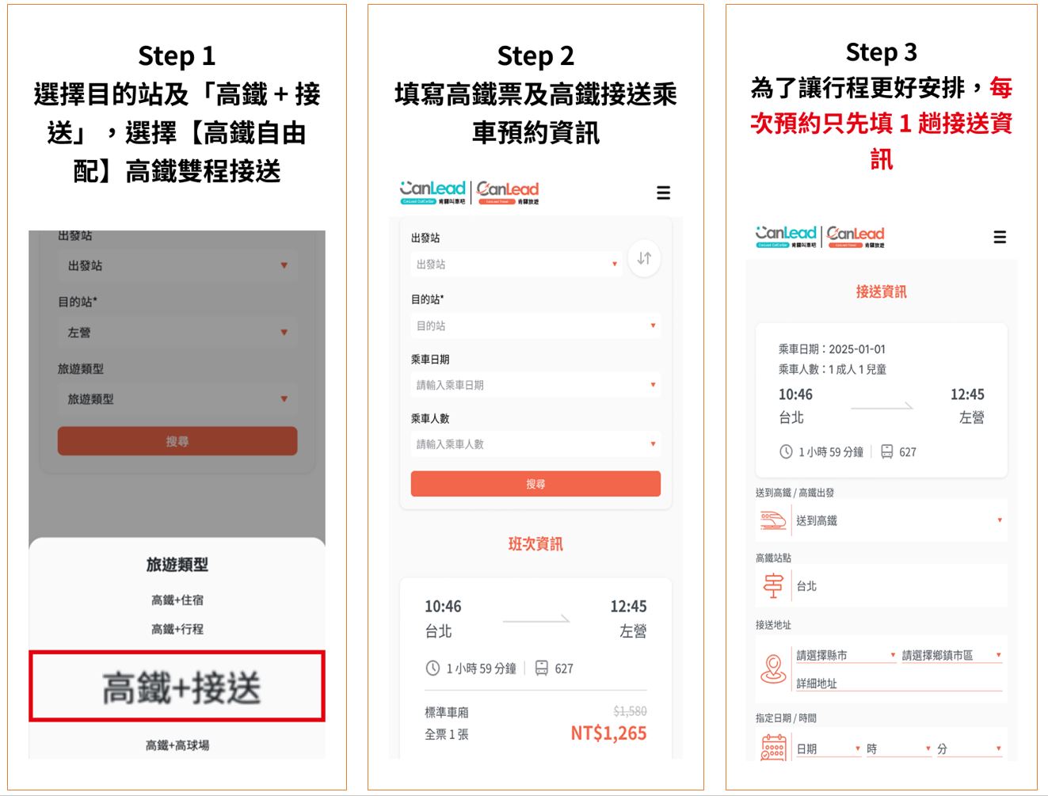Open hamburger menu in Step 3 screen
This screenshot has height=796, width=1048.
tap(1000, 237)
